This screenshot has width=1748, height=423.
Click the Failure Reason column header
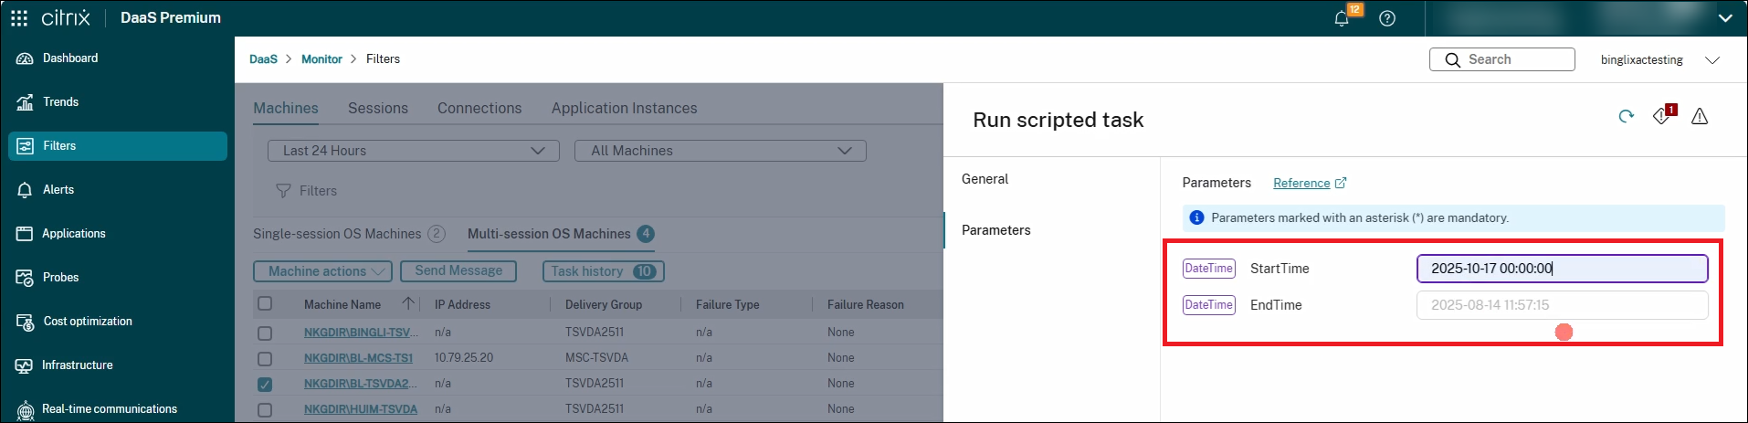coord(866,305)
